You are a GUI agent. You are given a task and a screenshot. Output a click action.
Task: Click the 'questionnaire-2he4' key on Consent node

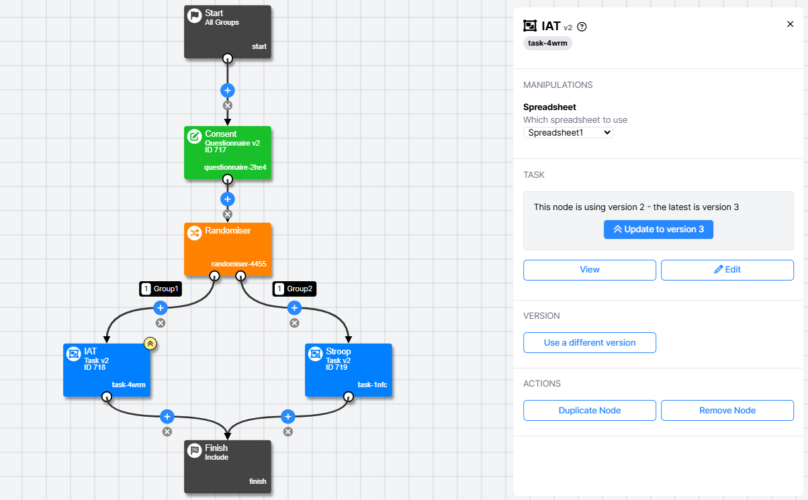235,168
